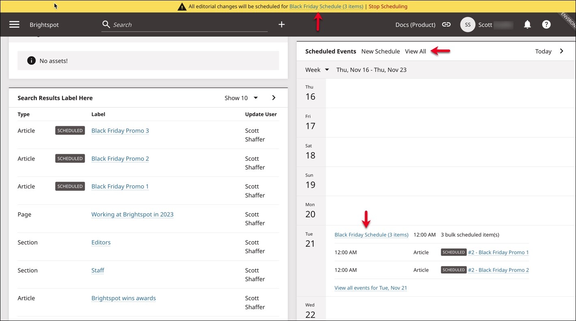This screenshot has height=321, width=576.
Task: Open the Black Friday Promo 3 article
Action: point(120,131)
